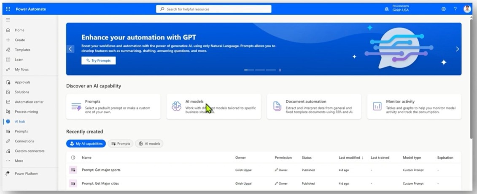This screenshot has width=477, height=194.
Task: Click the Document automation card icon
Action: click(x=277, y=106)
